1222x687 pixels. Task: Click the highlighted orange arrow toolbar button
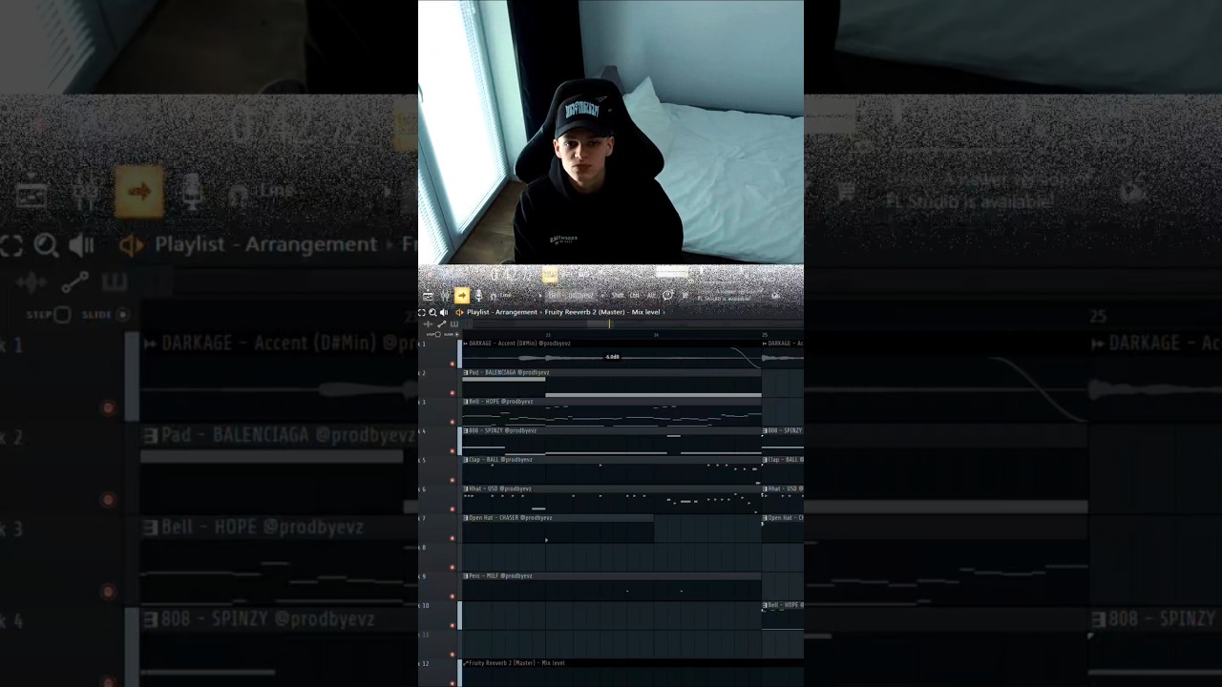point(461,296)
